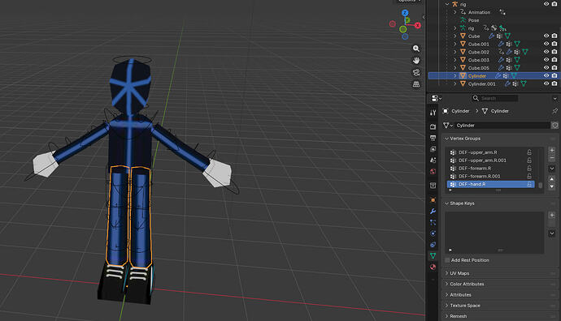Open the mesh data browse dropdown
This screenshot has height=321, width=561.
coord(448,125)
